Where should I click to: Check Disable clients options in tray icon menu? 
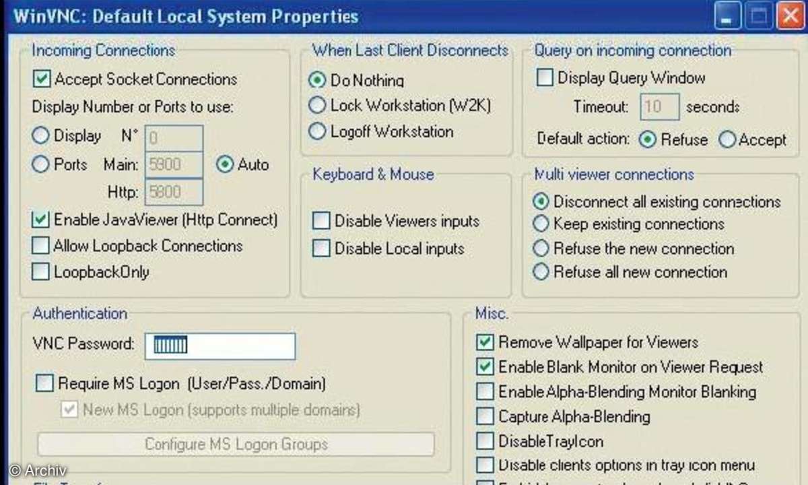tap(485, 465)
